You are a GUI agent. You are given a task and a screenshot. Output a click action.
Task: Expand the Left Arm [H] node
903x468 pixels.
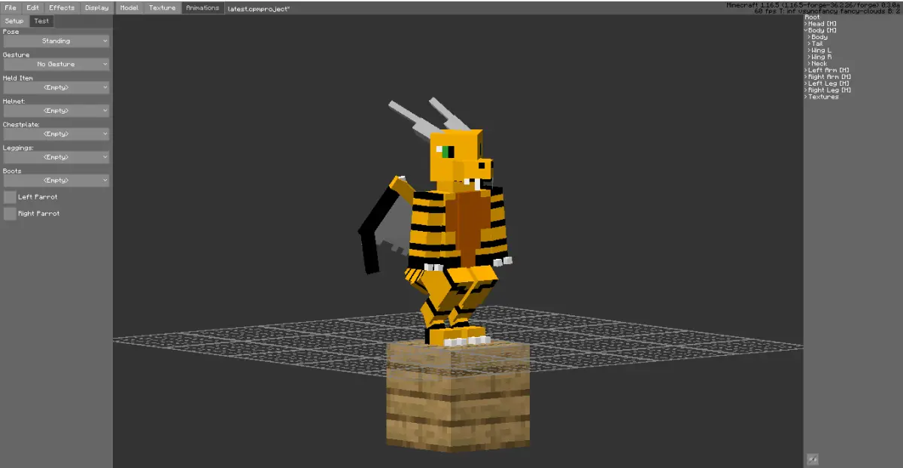(x=806, y=71)
